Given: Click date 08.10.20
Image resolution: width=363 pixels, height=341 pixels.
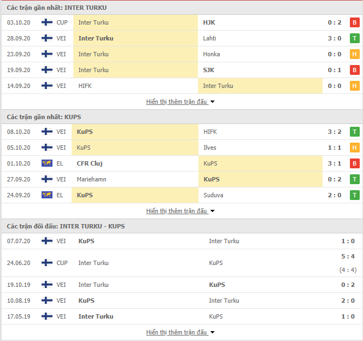Looking at the screenshot, I should pos(19,132).
